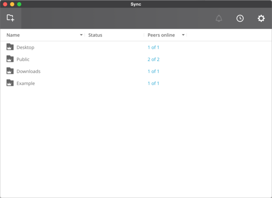Screen dimensions: 272x198
Task: Open preferences via the gear icon
Action: tap(261, 18)
